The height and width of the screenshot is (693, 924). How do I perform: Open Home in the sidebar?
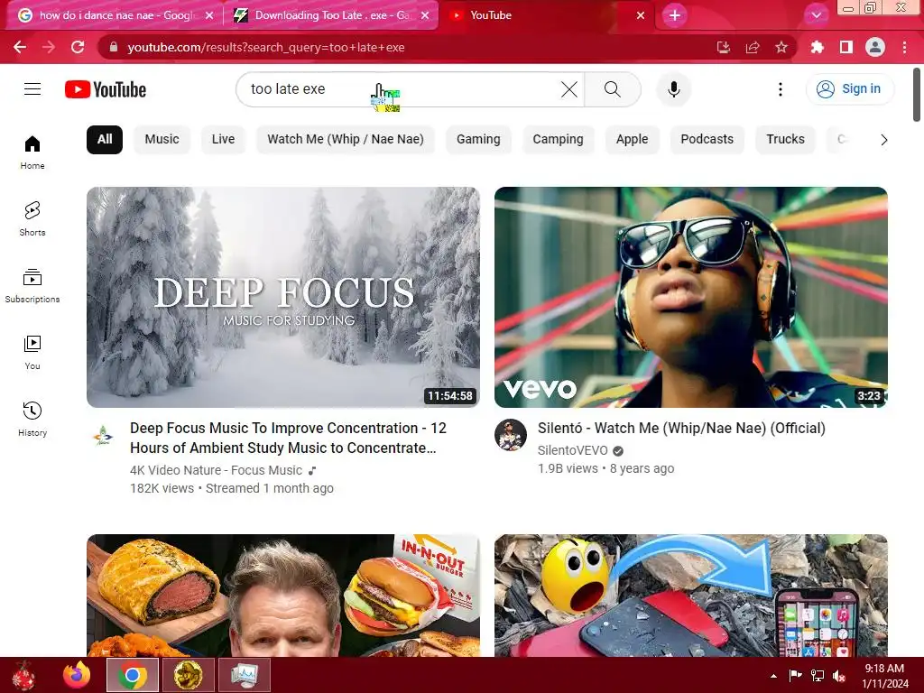(32, 152)
